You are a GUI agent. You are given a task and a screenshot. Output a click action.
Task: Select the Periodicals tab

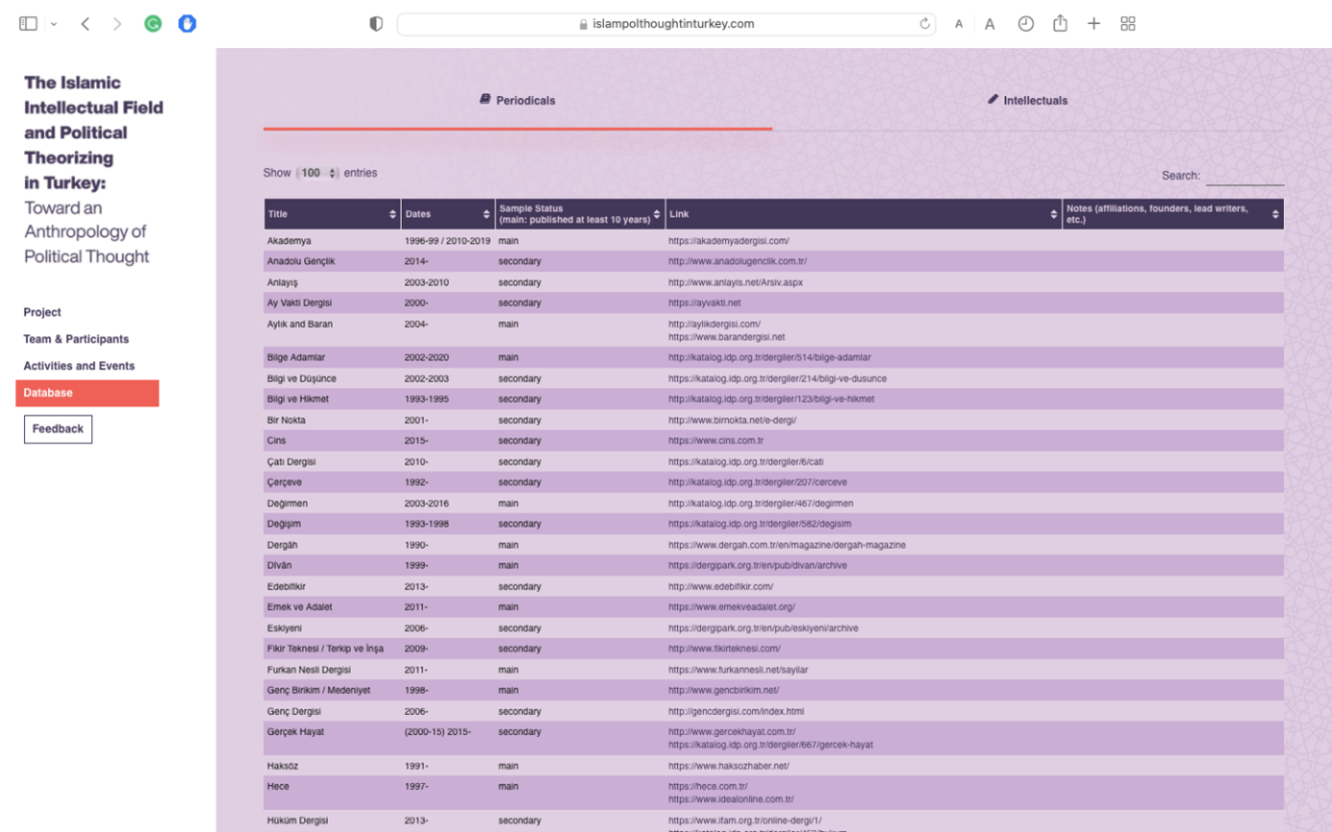tap(517, 100)
